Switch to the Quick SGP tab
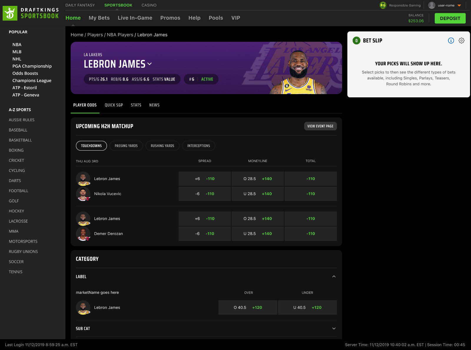Screen dimensions: 471x350 click(114, 105)
